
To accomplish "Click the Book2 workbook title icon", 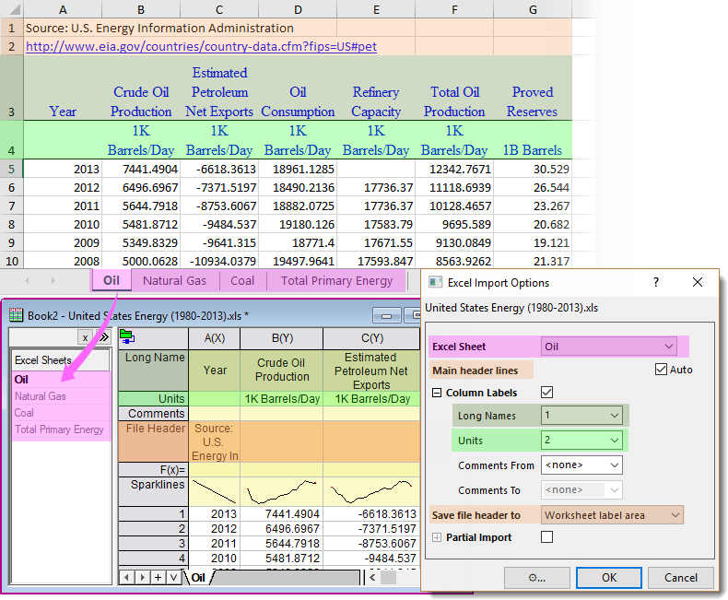I will click(16, 315).
